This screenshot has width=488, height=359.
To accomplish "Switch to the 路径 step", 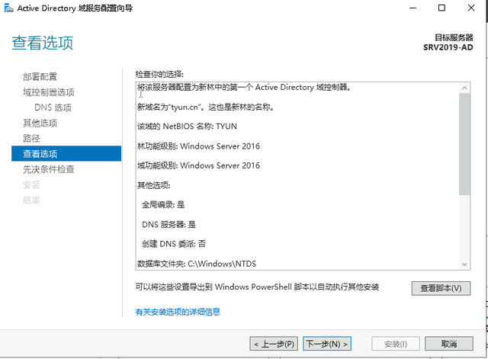I will click(31, 138).
